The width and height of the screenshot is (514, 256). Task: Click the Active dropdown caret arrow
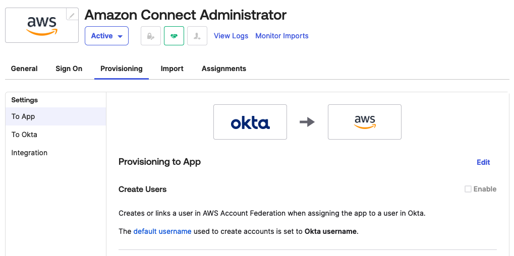pos(120,36)
